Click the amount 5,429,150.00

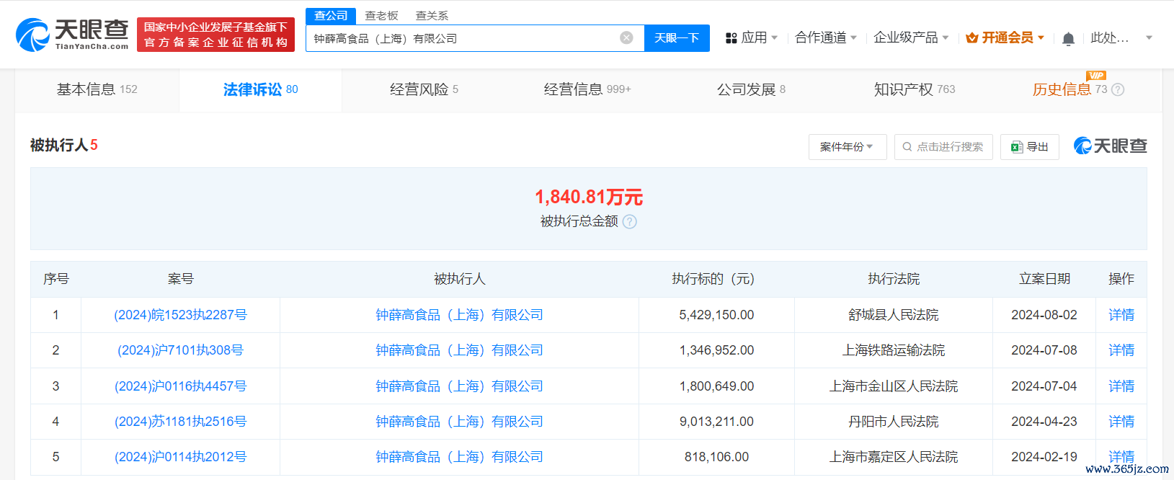(716, 315)
